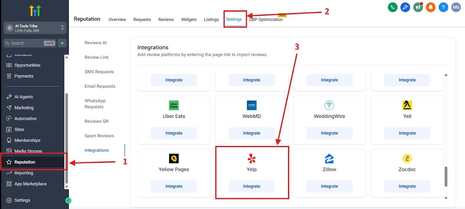Viewport: 465px width, 209px height.
Task: Click the AI Agents sparkle icon
Action: (9, 97)
